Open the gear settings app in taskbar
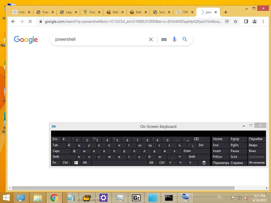The height and width of the screenshot is (203, 271). (x=103, y=198)
